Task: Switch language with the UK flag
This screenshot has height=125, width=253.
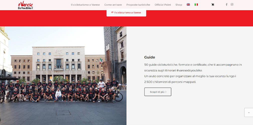Action: 188,4
